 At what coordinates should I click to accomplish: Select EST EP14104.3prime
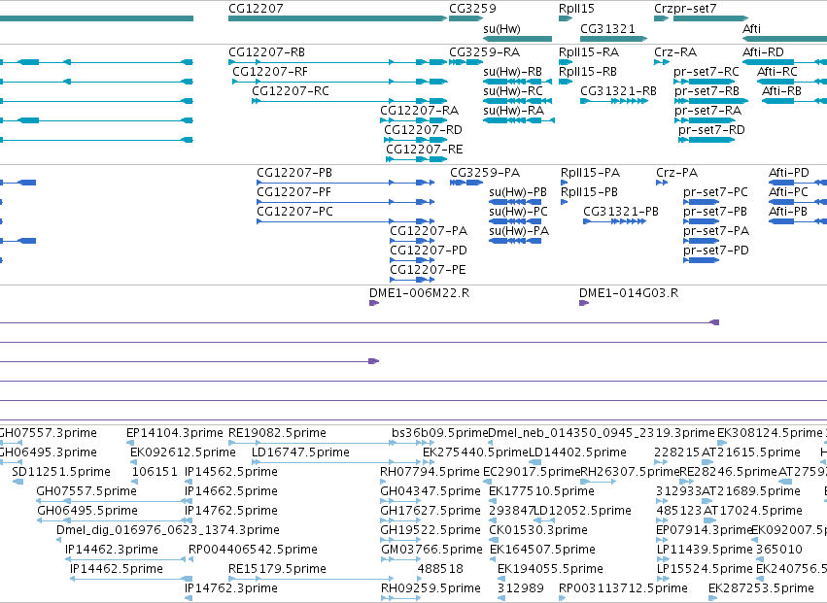(x=175, y=433)
